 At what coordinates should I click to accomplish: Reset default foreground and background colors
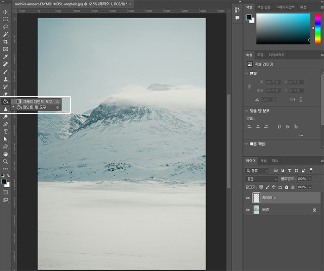click(x=2, y=176)
